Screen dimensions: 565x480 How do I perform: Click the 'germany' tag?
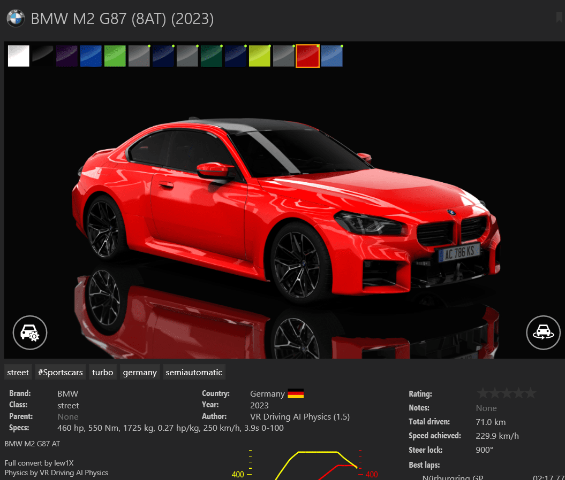point(140,372)
